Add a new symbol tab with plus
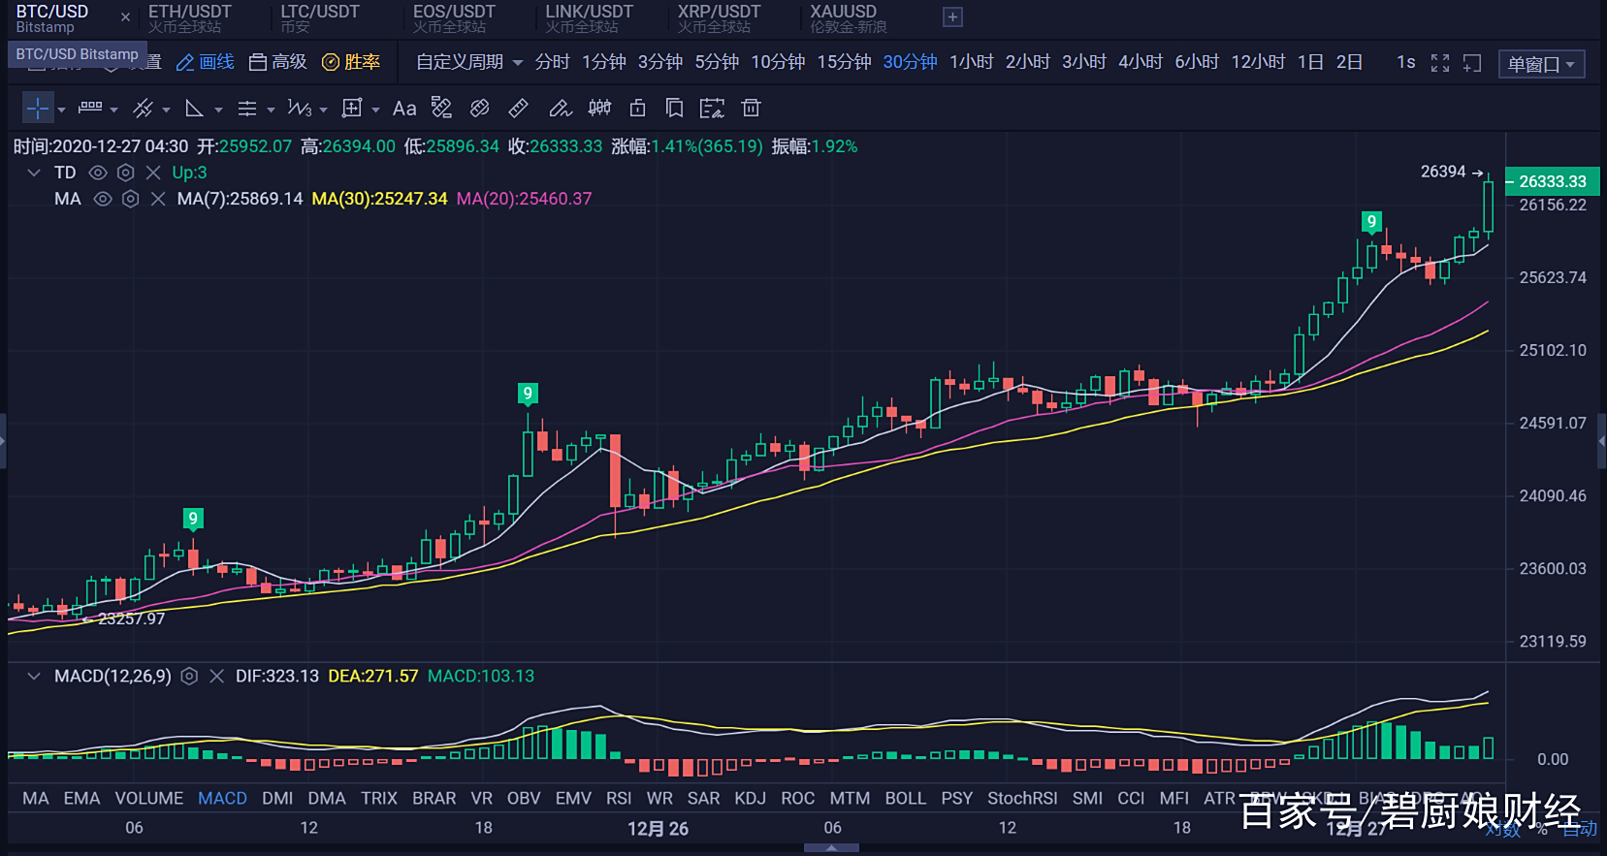 (952, 17)
